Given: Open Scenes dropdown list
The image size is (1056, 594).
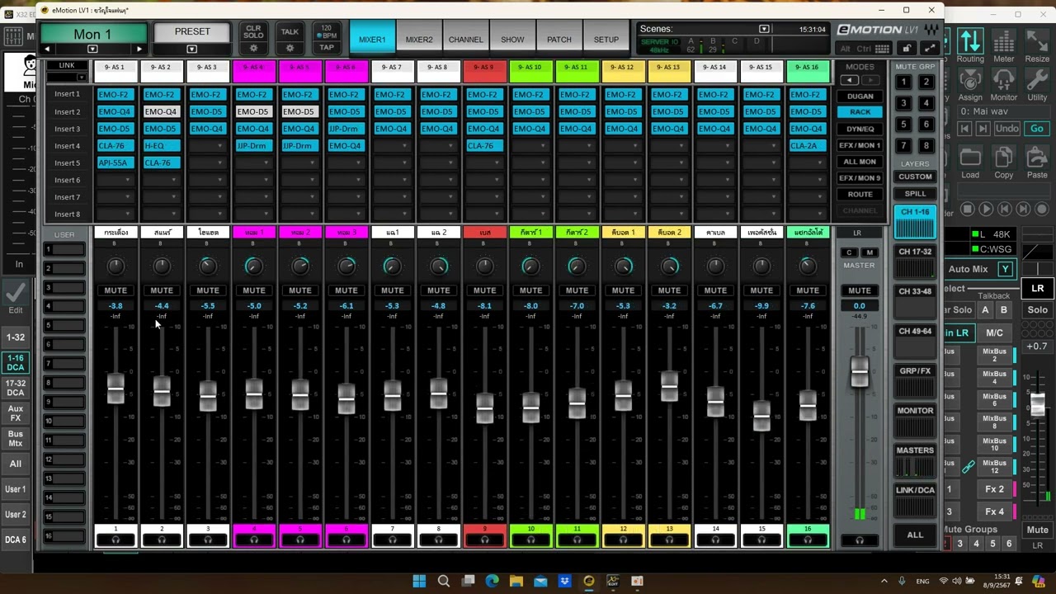Looking at the screenshot, I should click(x=764, y=29).
